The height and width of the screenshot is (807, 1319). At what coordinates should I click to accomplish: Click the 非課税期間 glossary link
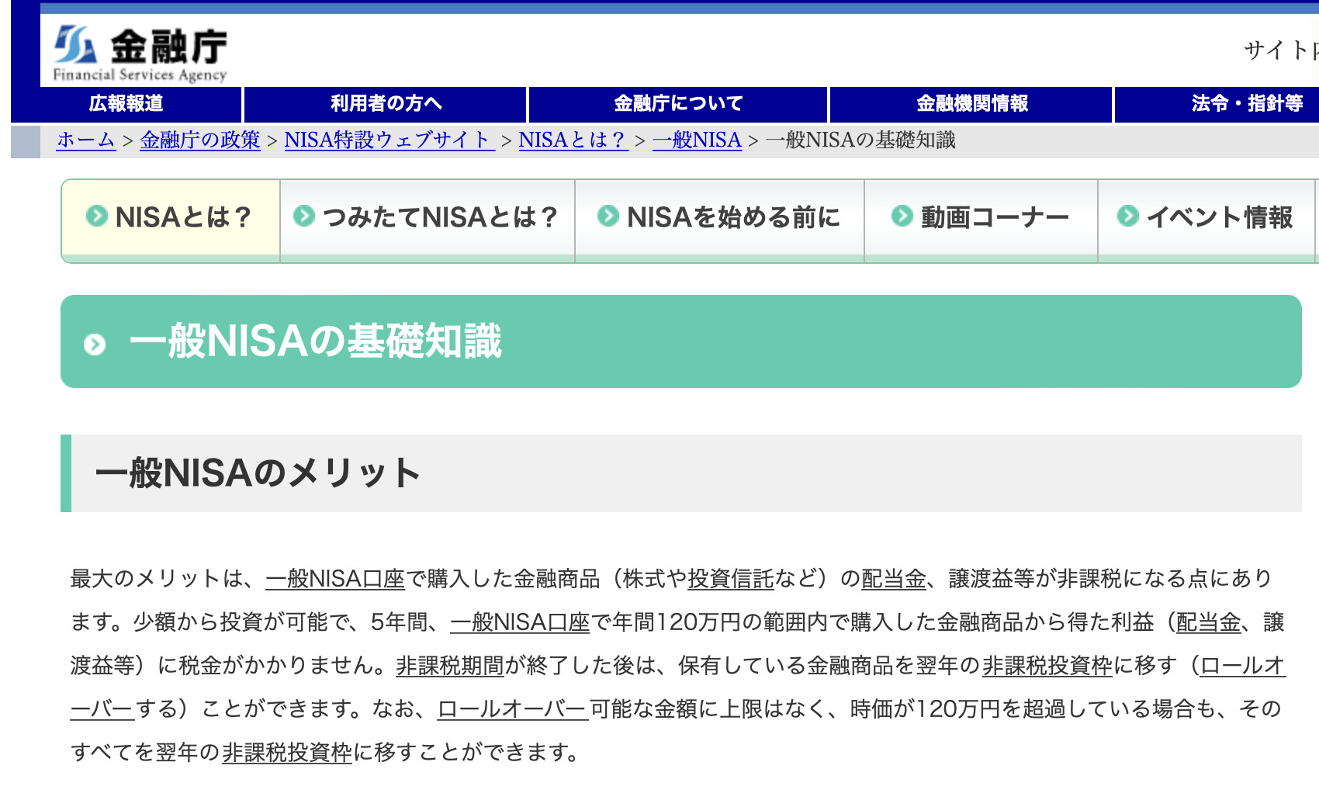coord(450,666)
